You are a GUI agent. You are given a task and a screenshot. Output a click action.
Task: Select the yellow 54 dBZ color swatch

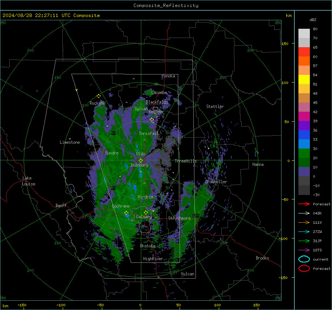(x=304, y=79)
